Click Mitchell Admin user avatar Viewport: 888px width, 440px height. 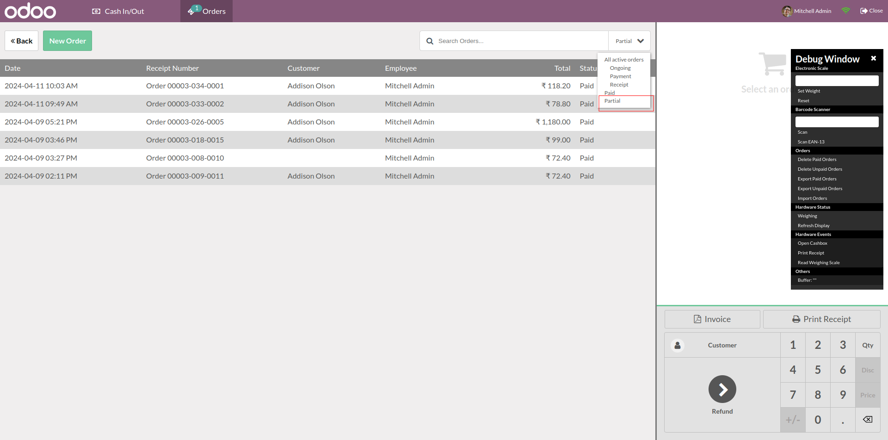787,11
